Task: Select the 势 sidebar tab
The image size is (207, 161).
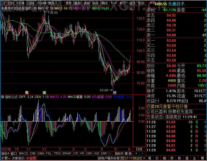Action: [172, 158]
